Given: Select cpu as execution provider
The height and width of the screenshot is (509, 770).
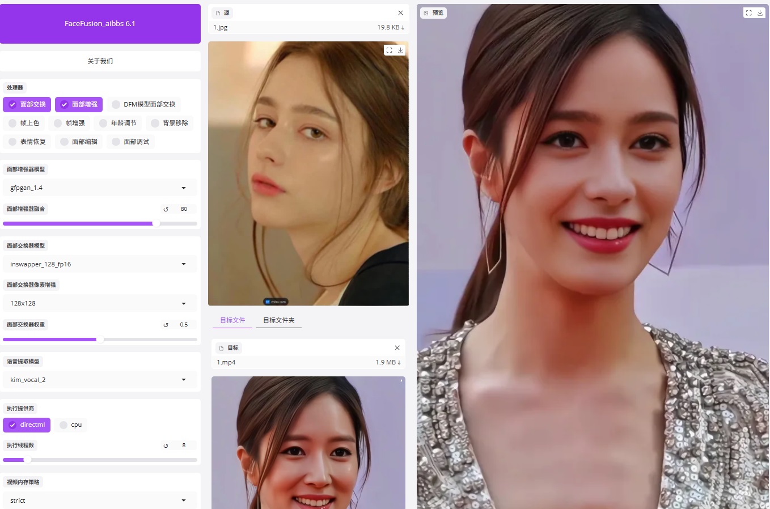Looking at the screenshot, I should pyautogui.click(x=71, y=425).
